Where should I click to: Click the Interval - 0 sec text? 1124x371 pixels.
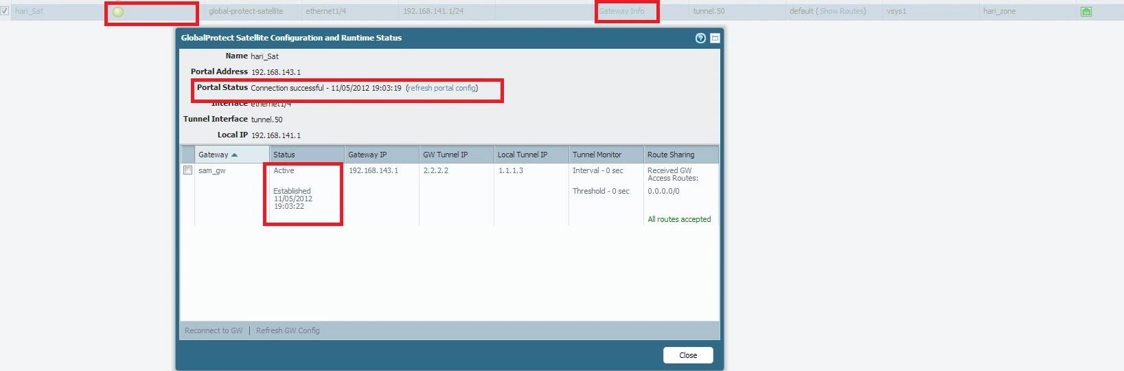click(x=598, y=170)
